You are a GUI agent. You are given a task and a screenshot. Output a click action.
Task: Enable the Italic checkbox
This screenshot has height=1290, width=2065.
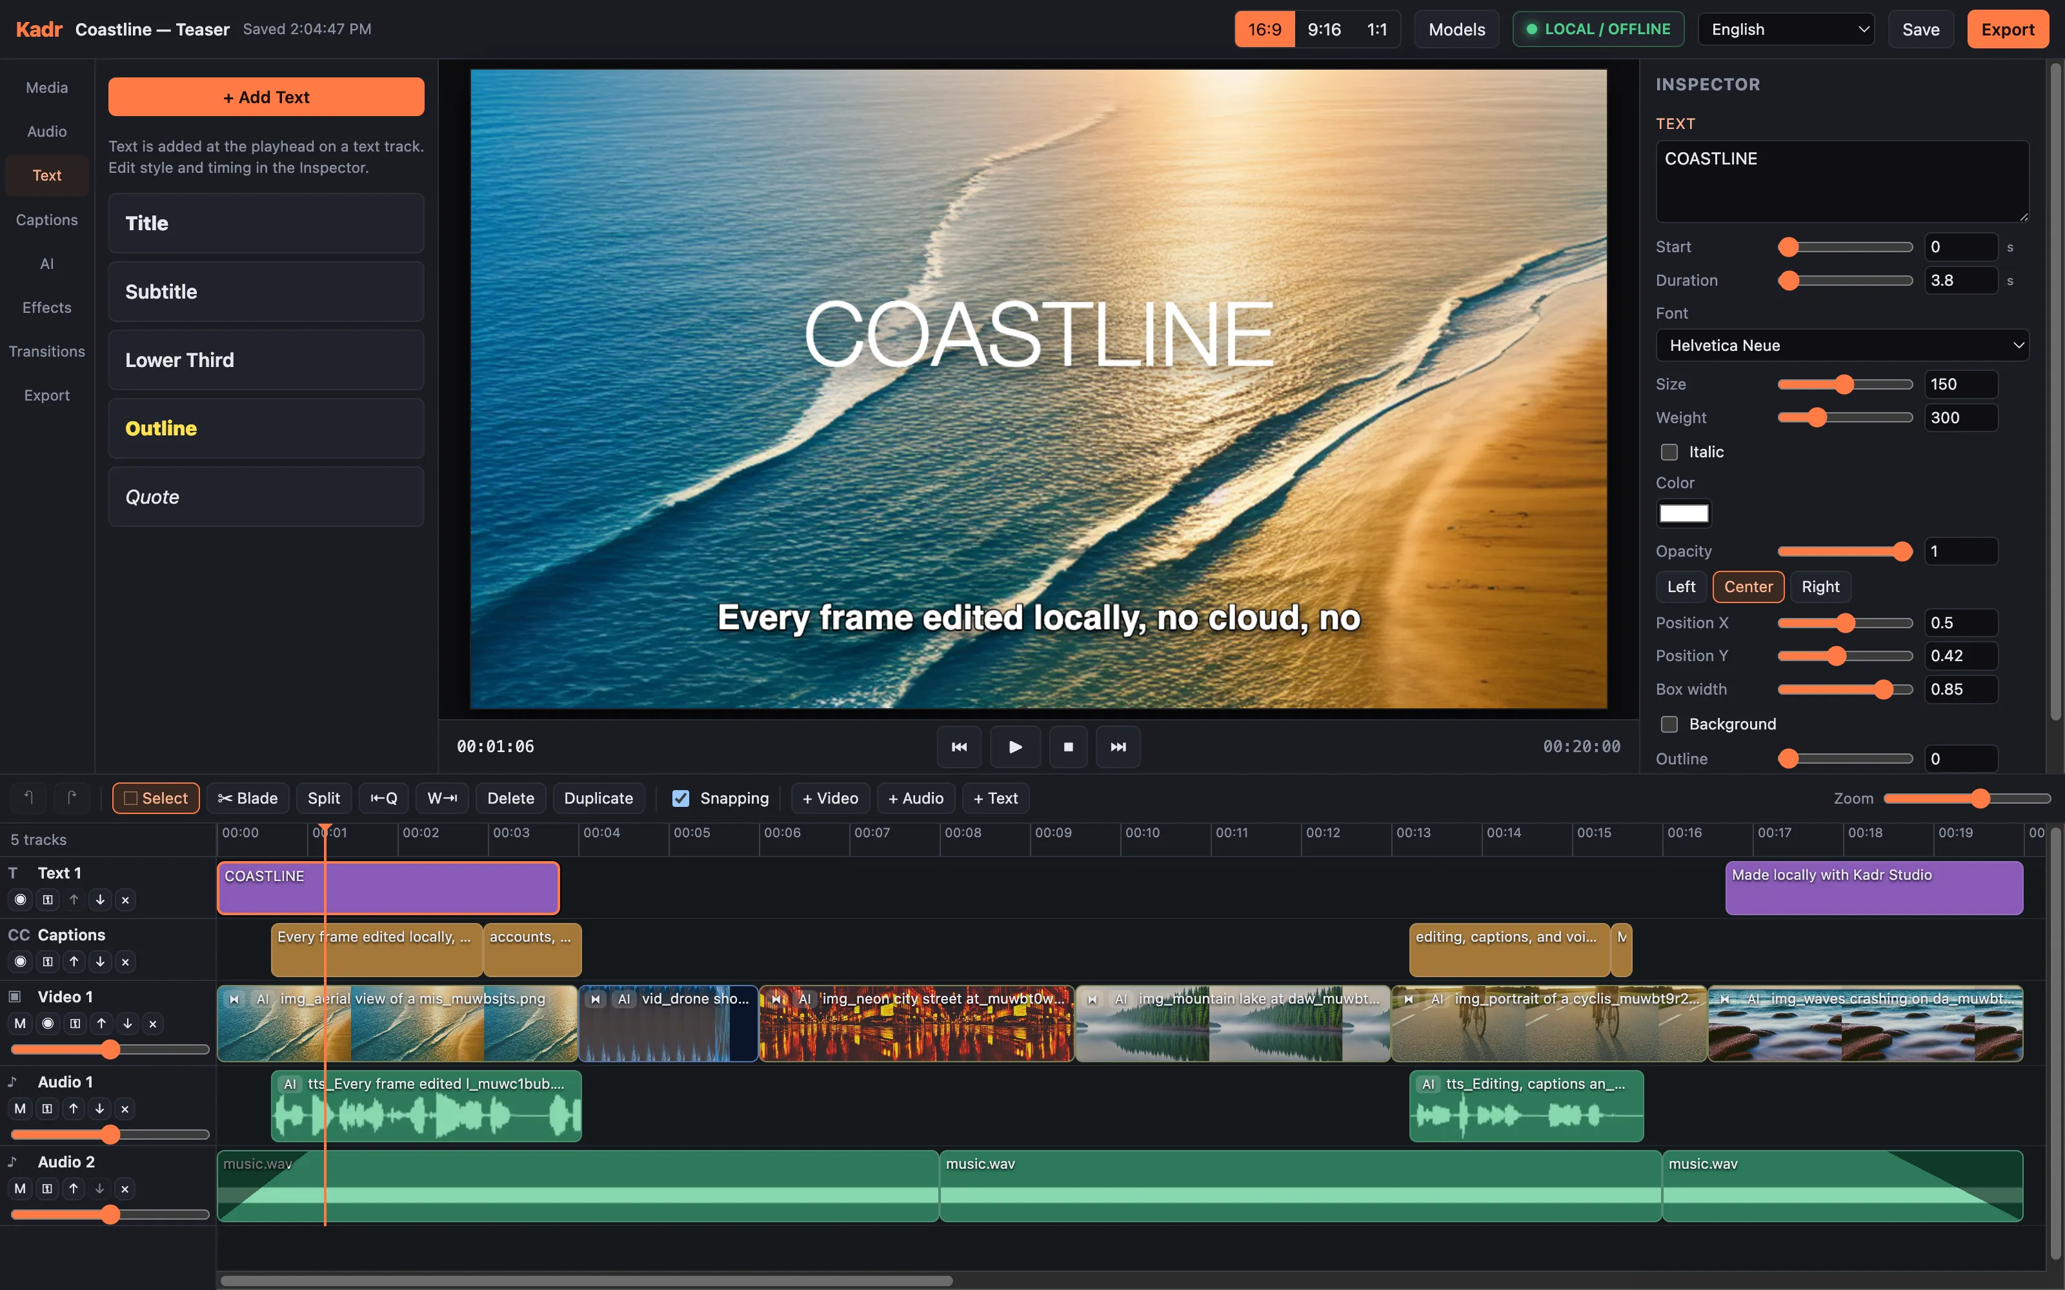click(1669, 452)
